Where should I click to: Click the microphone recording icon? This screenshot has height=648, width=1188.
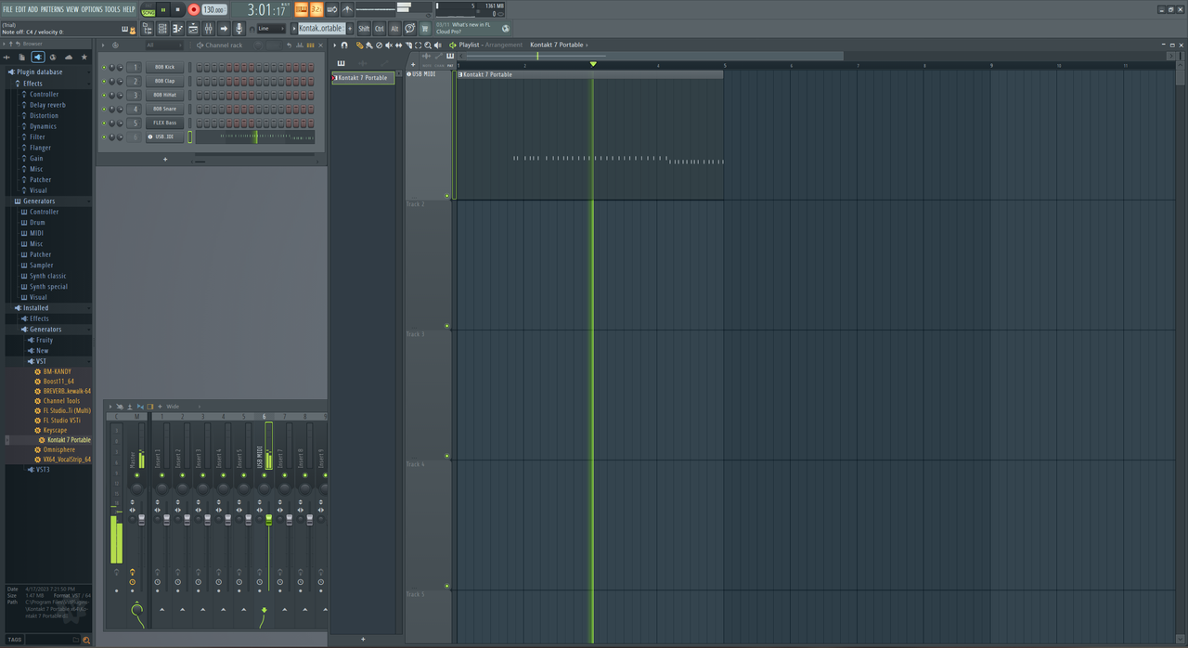pyautogui.click(x=239, y=29)
